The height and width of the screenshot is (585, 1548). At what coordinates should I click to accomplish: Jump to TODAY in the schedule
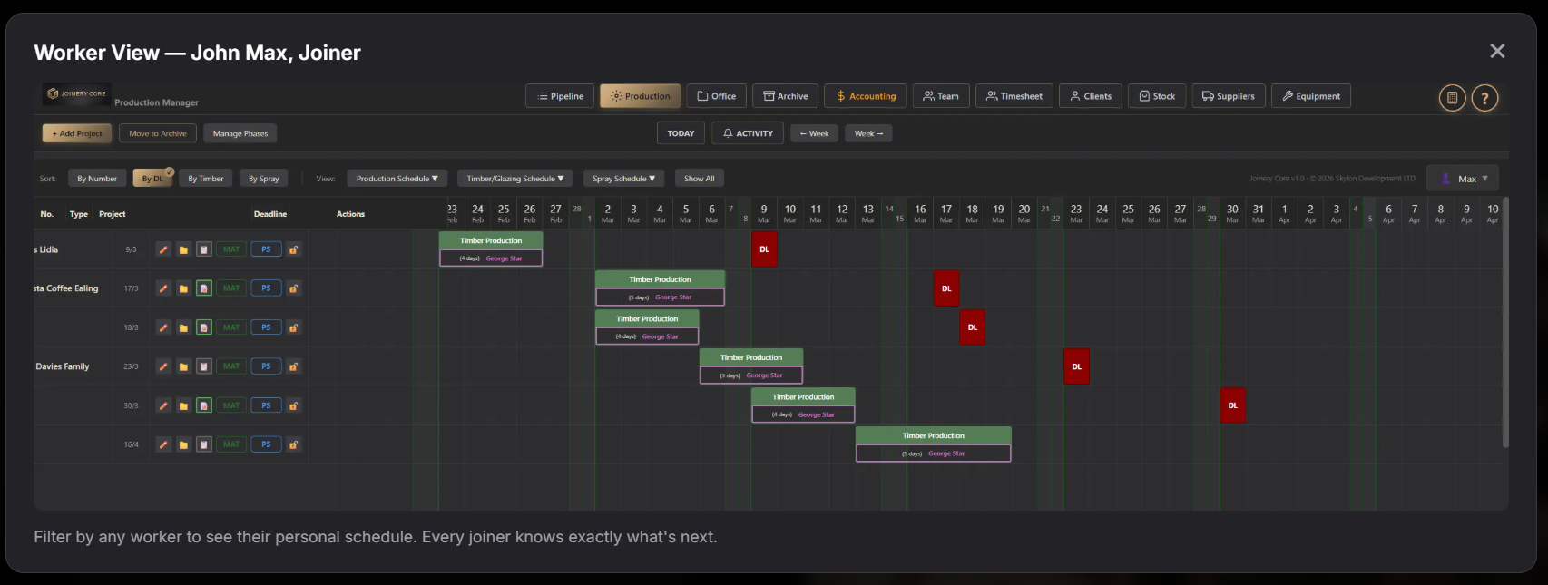[x=681, y=133]
